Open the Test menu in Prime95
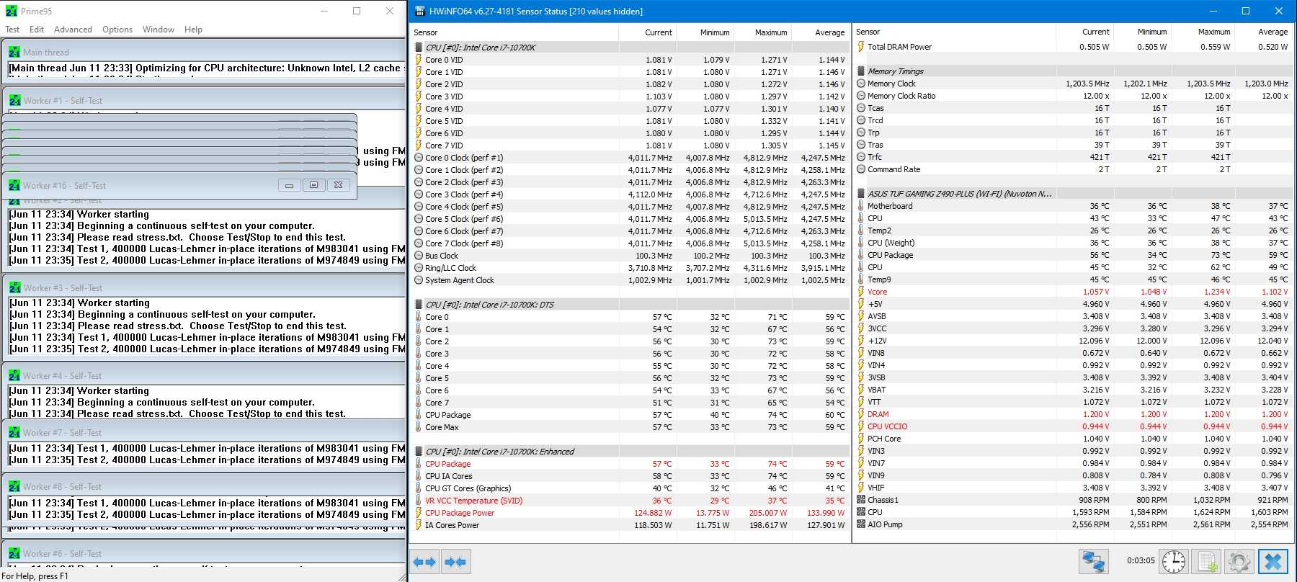This screenshot has width=1297, height=582. (x=12, y=30)
